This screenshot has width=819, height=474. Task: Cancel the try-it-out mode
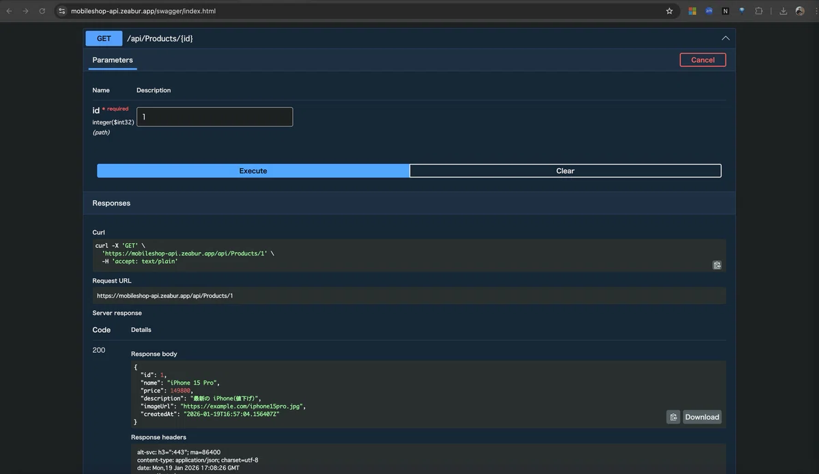702,60
